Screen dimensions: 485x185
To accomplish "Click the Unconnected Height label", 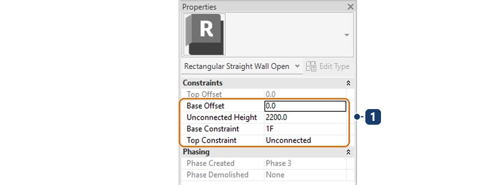I will pos(222,117).
